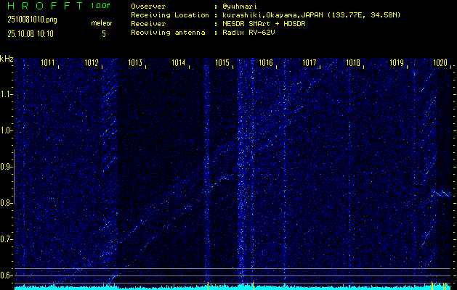Screen dimensions: 457x290
Task: Click the gray vertical bar beside 0.9 kHz
Action: click(15, 176)
